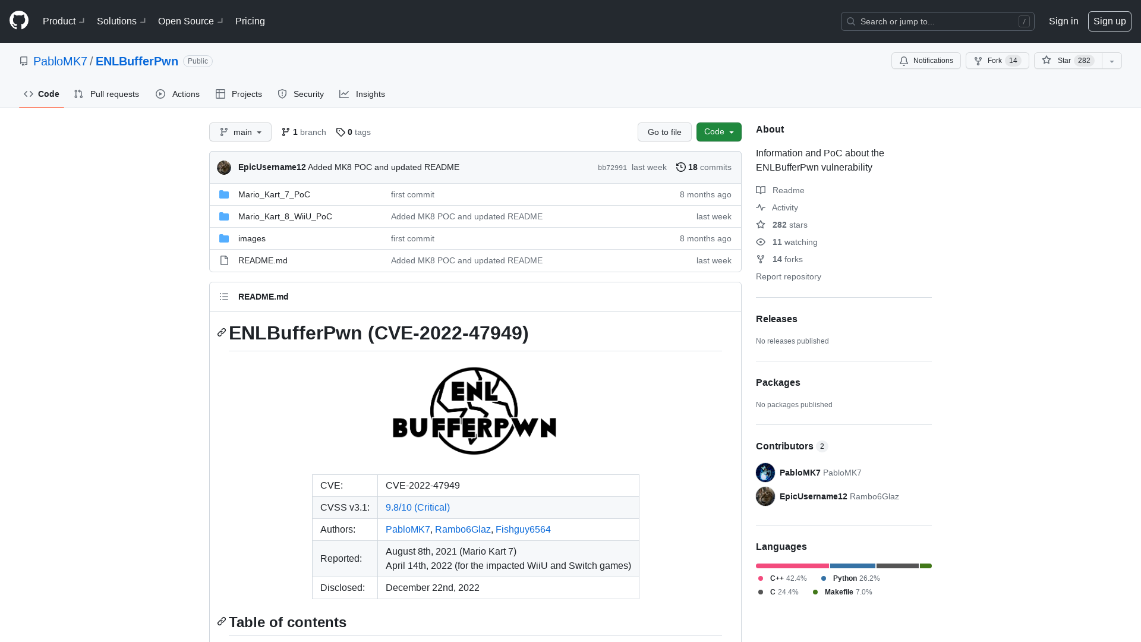1141x642 pixels.
Task: Fork the repository
Action: [x=997, y=61]
